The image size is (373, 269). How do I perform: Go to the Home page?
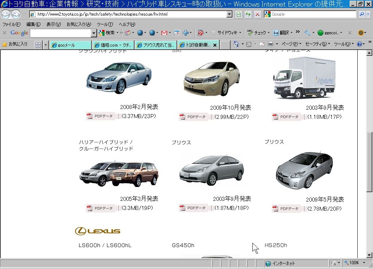tap(236, 44)
